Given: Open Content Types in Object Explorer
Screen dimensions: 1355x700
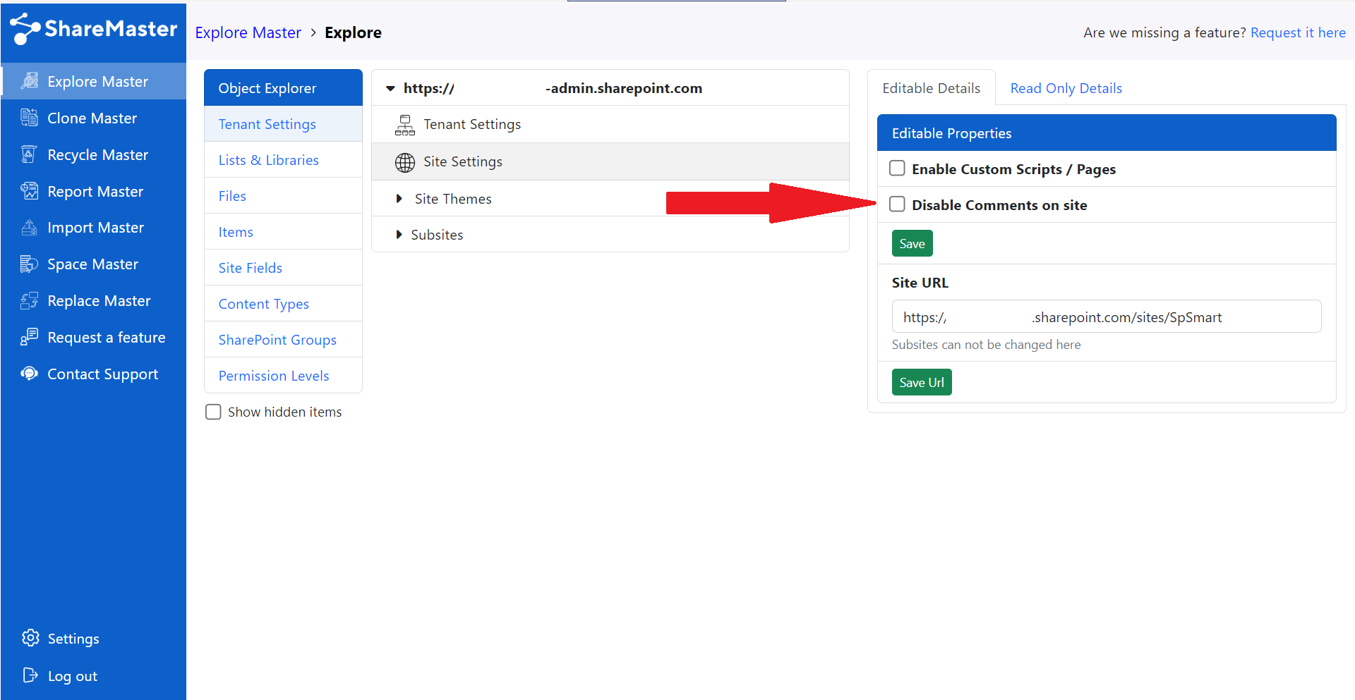Looking at the screenshot, I should tap(283, 304).
